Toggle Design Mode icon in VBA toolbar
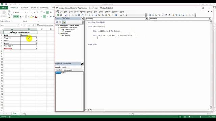 99,15
